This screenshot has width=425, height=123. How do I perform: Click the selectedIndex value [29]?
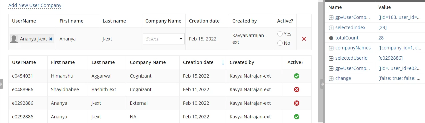pyautogui.click(x=382, y=28)
